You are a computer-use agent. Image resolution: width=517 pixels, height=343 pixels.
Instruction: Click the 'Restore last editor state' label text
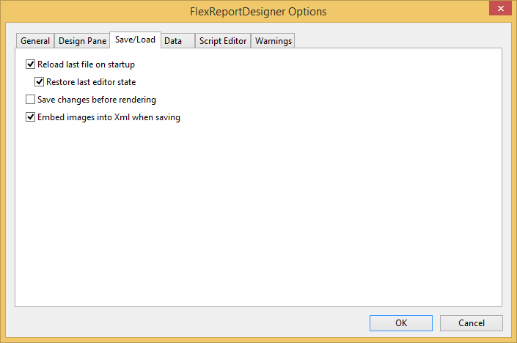(x=91, y=82)
